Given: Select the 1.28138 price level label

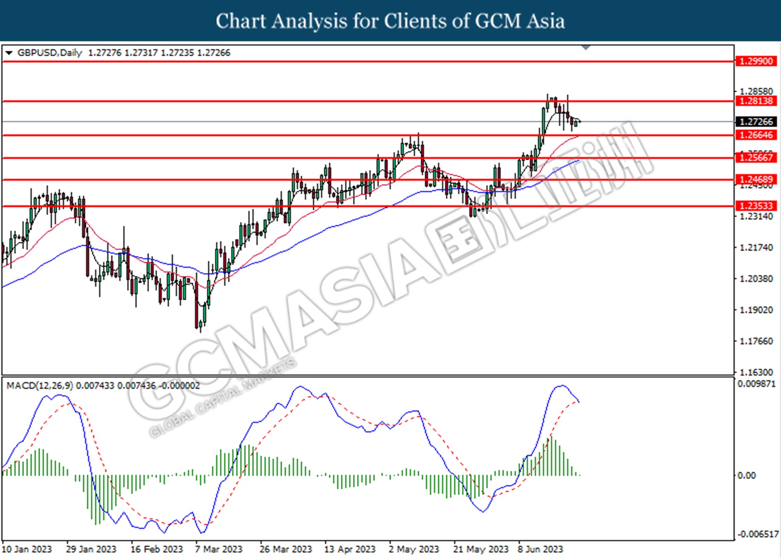Looking at the screenshot, I should [756, 101].
